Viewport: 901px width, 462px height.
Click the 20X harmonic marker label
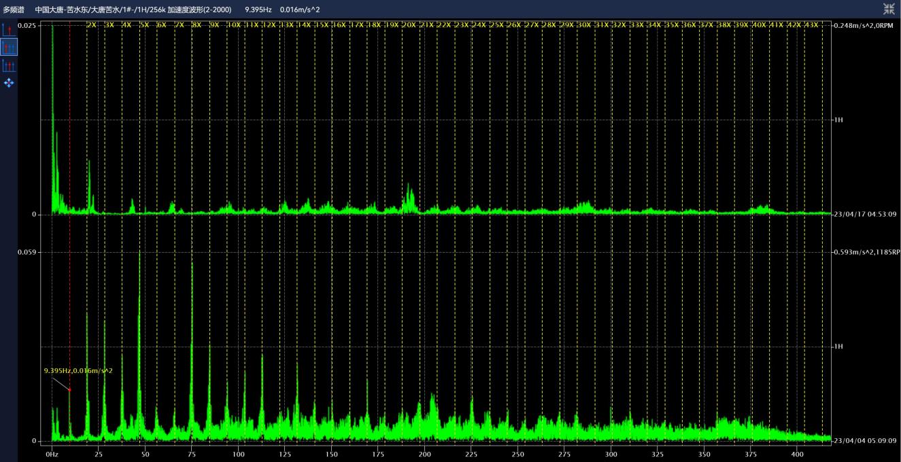409,24
